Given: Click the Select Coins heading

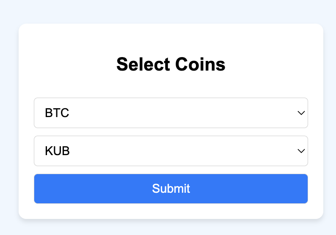Looking at the screenshot, I should pos(171,65).
